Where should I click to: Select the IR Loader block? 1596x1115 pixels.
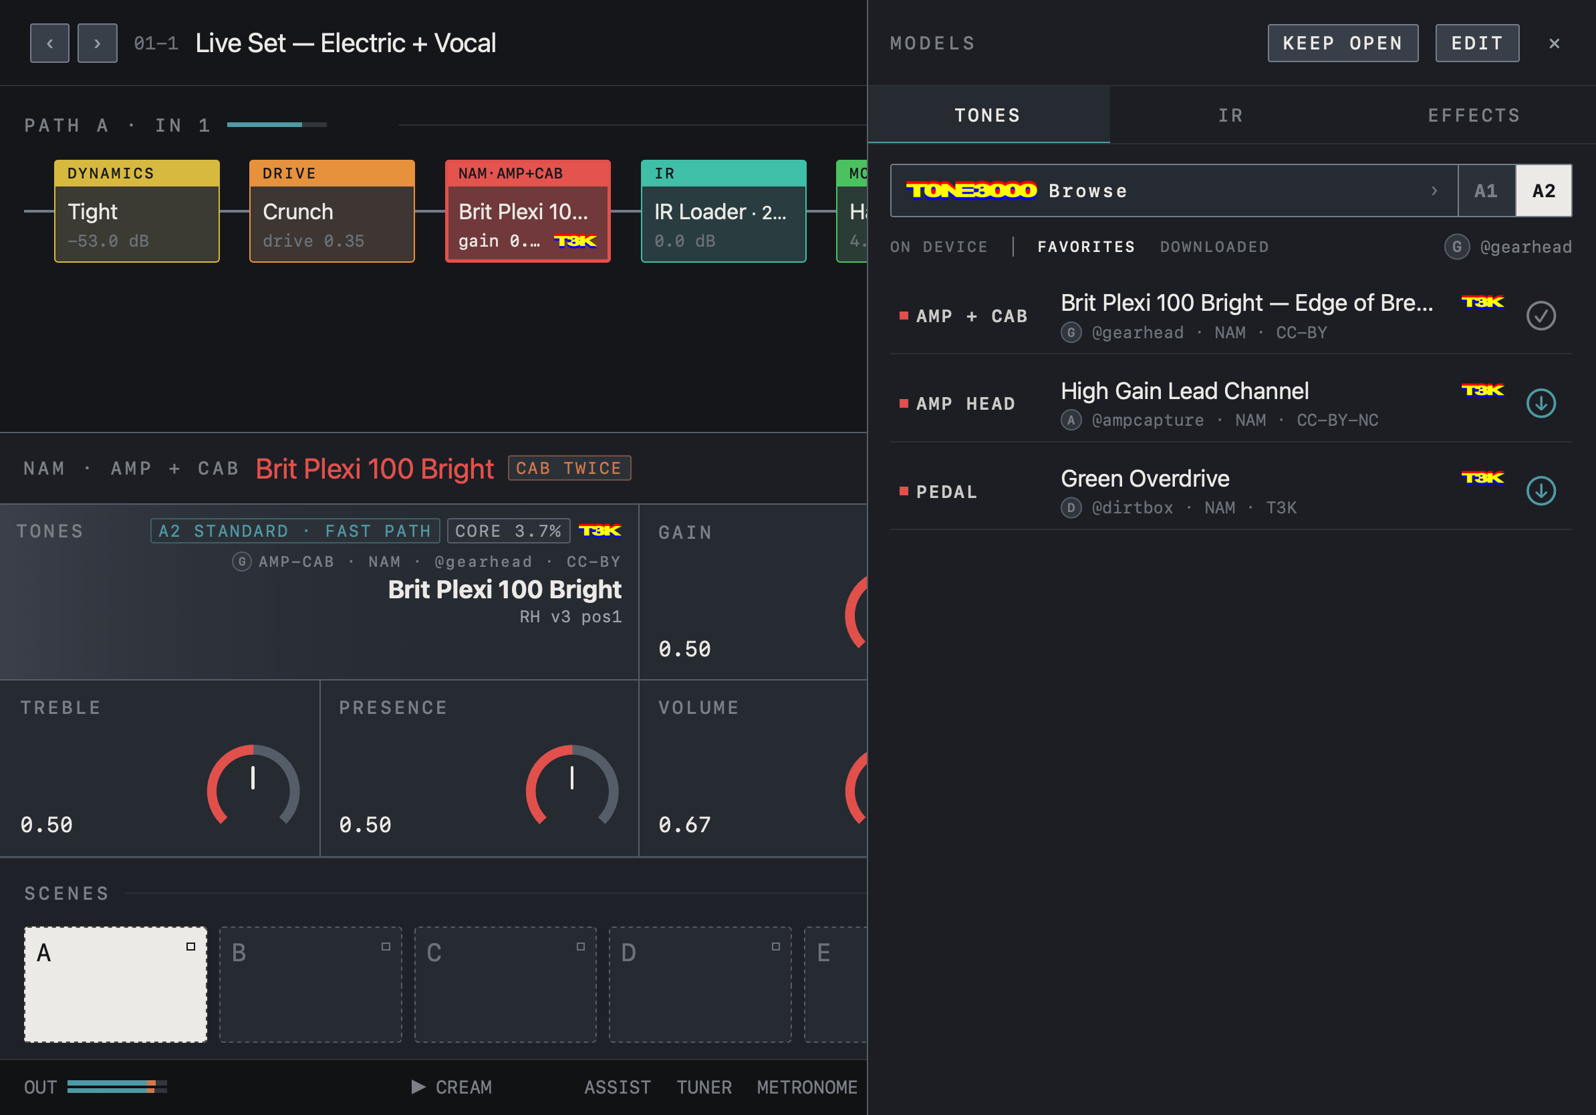coord(724,211)
